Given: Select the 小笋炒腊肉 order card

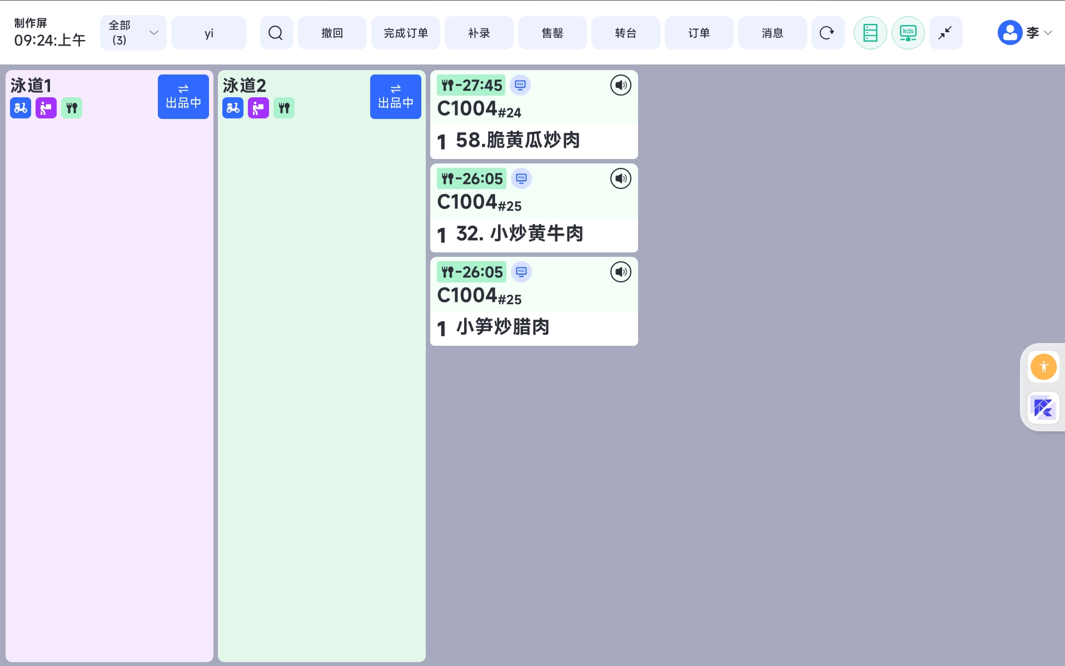Looking at the screenshot, I should [534, 326].
